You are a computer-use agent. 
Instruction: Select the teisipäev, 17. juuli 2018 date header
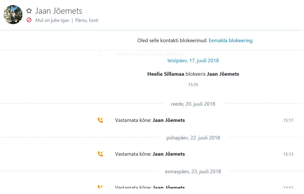(193, 60)
